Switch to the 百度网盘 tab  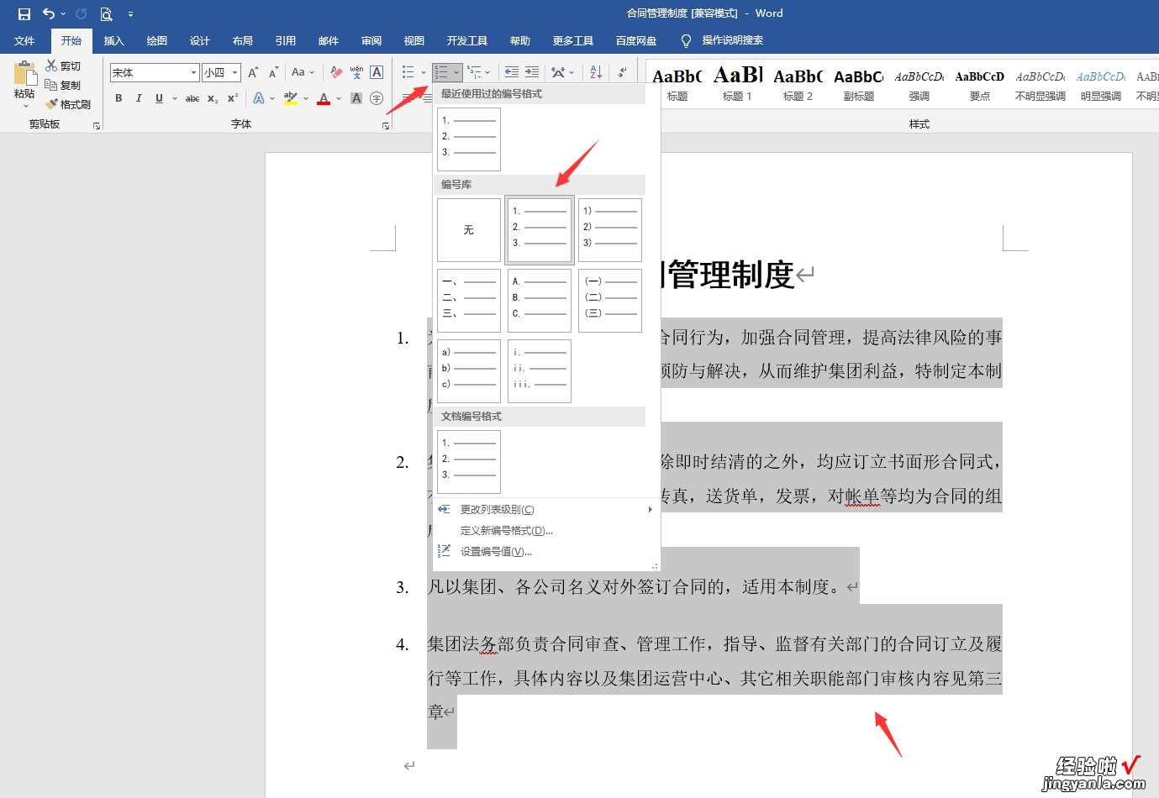[636, 40]
